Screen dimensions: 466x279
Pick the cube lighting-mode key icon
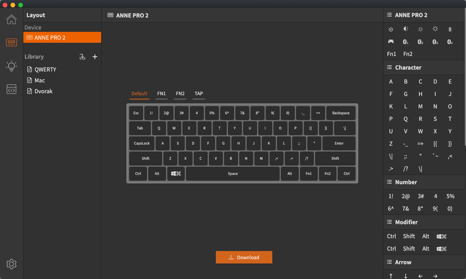click(x=391, y=30)
